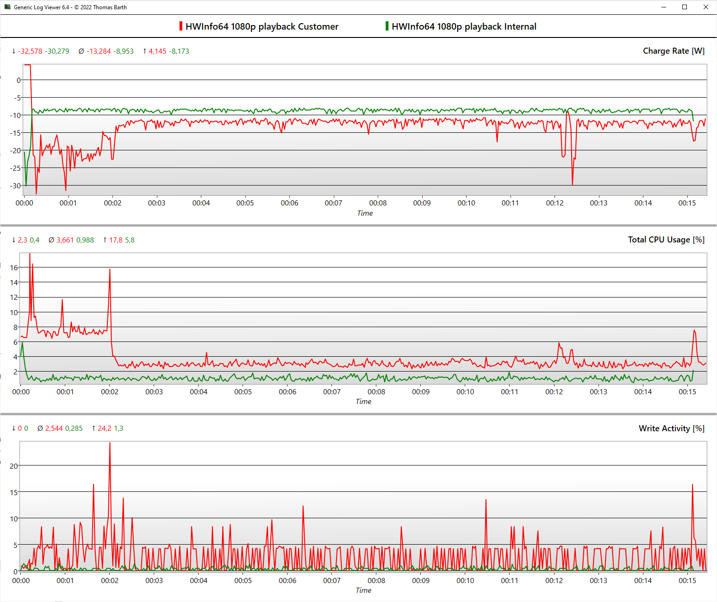Click the Ø average icon above Write Activity

pyautogui.click(x=40, y=428)
